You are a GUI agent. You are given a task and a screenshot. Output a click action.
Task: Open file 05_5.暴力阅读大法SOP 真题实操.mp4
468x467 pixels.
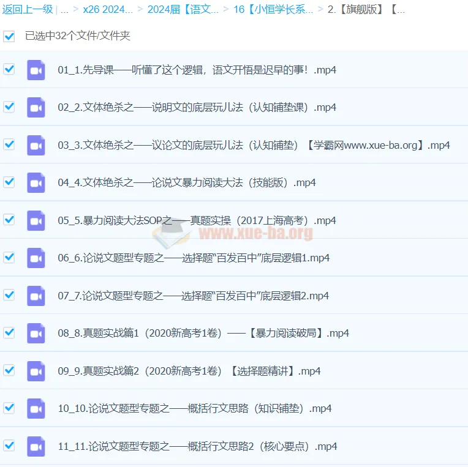[x=197, y=221]
